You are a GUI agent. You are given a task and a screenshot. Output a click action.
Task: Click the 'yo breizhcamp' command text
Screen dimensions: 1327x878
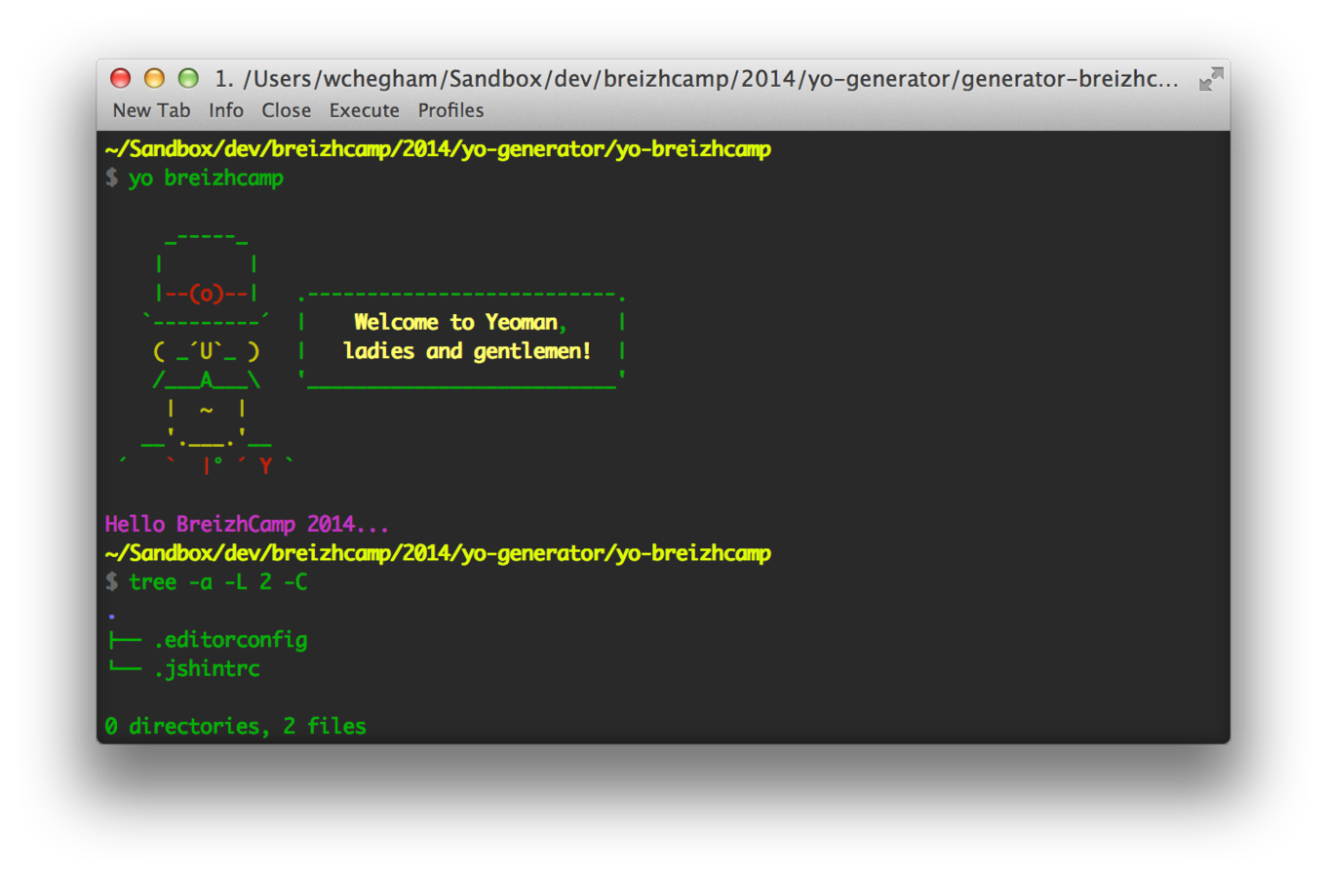[x=206, y=179]
